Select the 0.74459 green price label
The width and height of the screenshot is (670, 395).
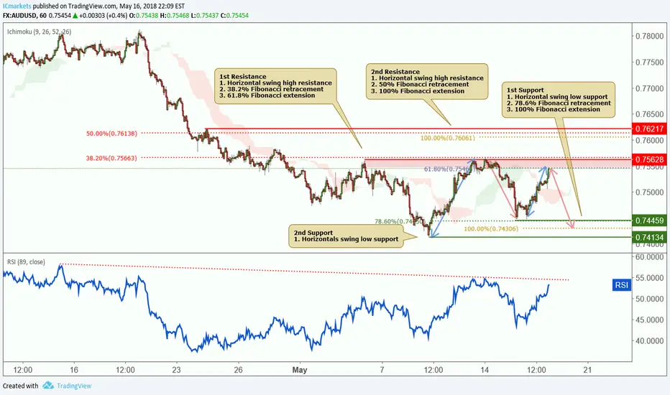pos(649,220)
